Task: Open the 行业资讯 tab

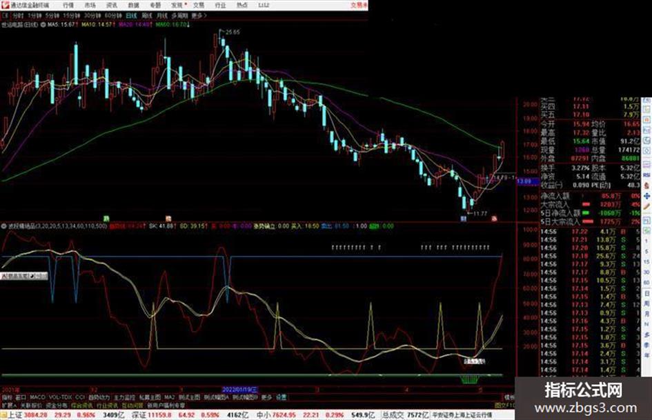Action: tap(107, 405)
